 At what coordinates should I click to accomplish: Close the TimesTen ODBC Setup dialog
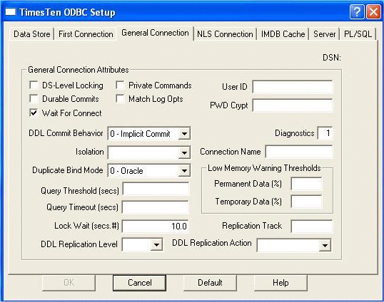[373, 11]
